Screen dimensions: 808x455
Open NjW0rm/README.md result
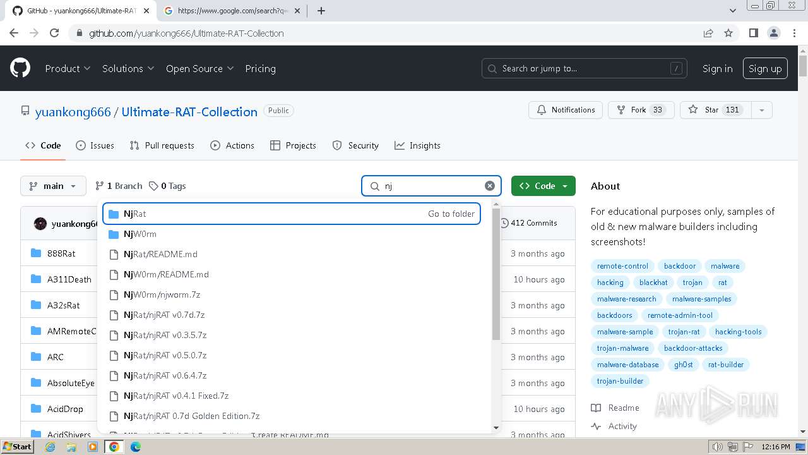[x=292, y=274]
